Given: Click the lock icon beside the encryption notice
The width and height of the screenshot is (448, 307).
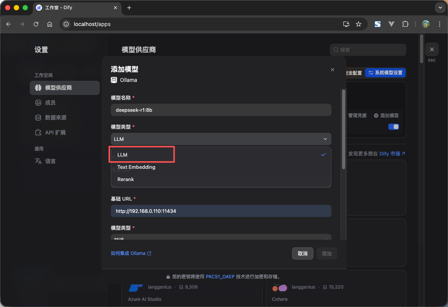Looking at the screenshot, I should coord(168,277).
